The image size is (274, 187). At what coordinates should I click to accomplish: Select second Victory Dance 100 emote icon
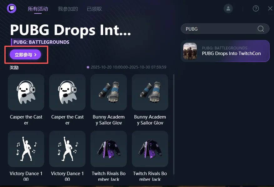point(67,149)
